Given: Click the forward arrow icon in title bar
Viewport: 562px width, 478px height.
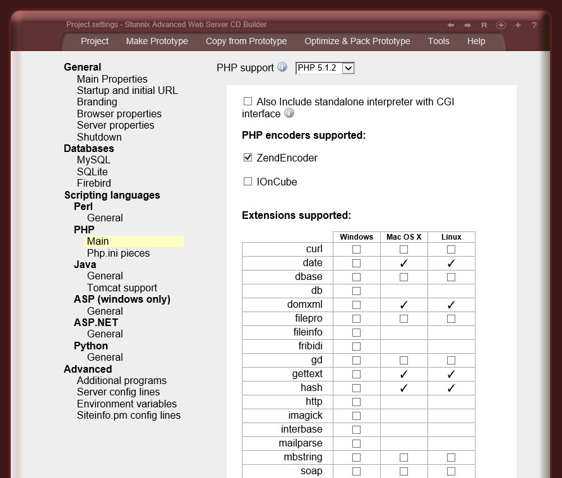Looking at the screenshot, I should pyautogui.click(x=468, y=25).
